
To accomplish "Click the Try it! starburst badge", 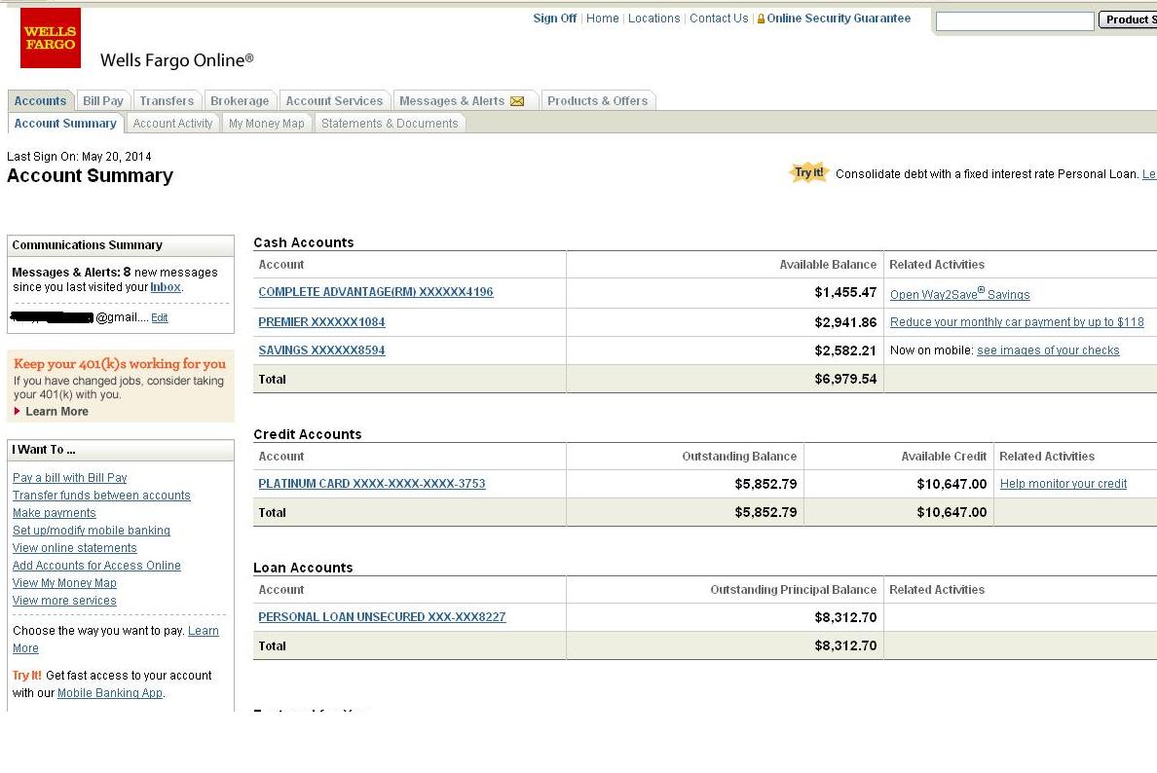I will [808, 172].
